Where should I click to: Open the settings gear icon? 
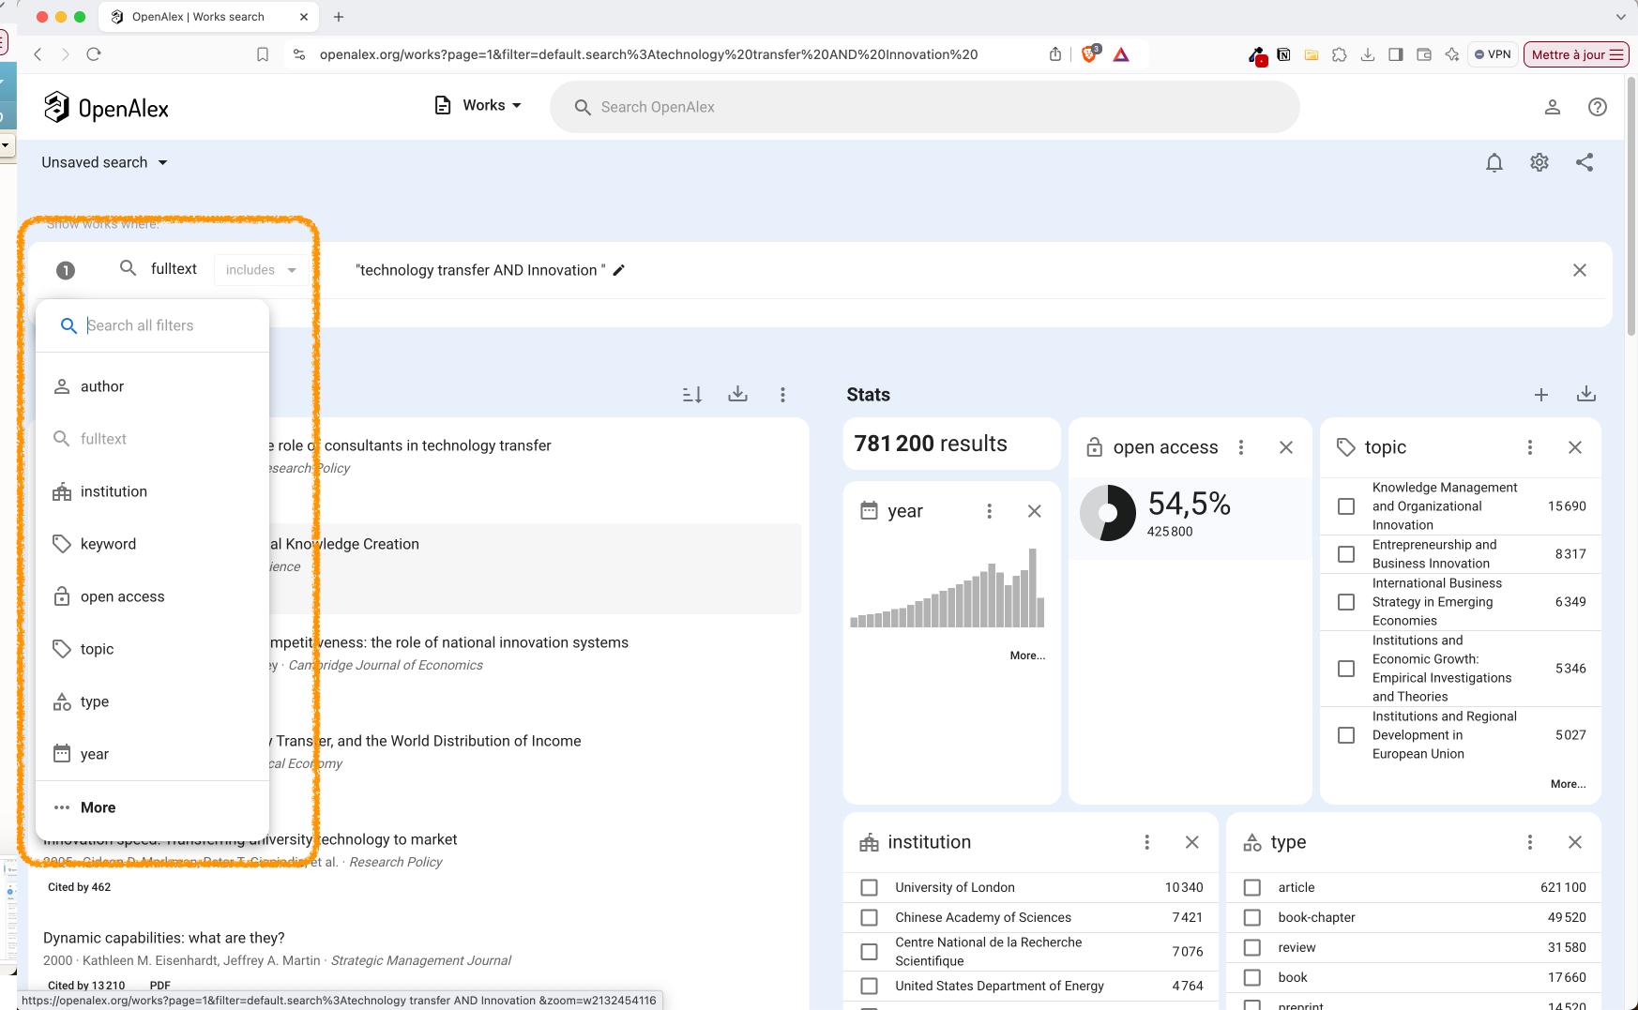(x=1539, y=163)
